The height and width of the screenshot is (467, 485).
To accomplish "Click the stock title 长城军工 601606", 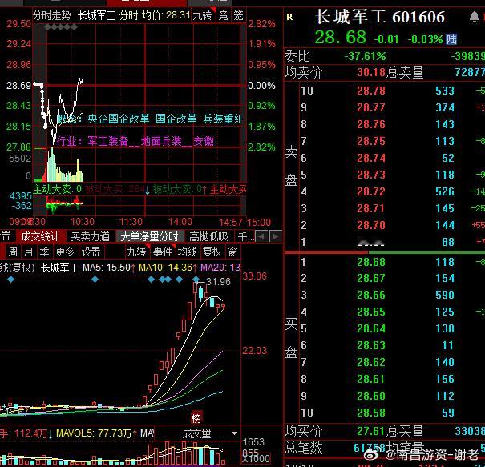I will point(381,17).
